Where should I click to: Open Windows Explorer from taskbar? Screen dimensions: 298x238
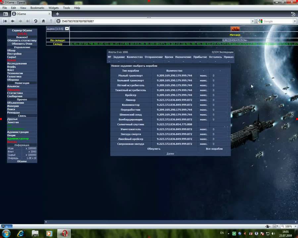click(x=35, y=233)
